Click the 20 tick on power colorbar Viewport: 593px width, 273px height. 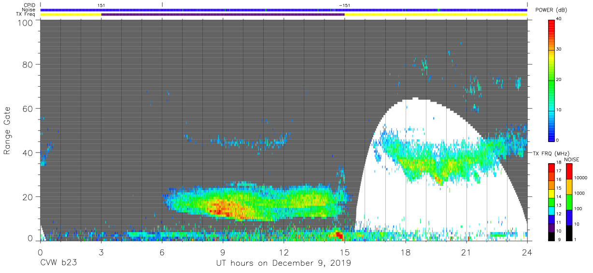pos(560,80)
